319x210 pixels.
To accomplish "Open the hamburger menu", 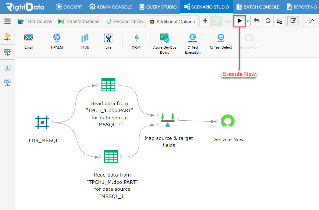I will click(8, 21).
